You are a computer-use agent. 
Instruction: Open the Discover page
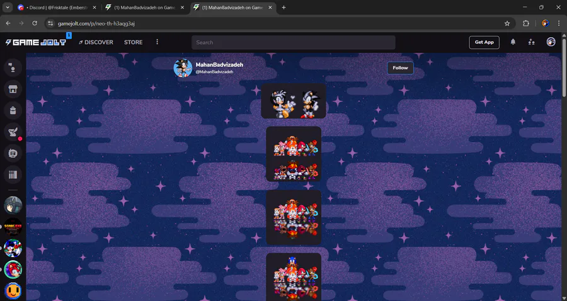click(x=96, y=42)
